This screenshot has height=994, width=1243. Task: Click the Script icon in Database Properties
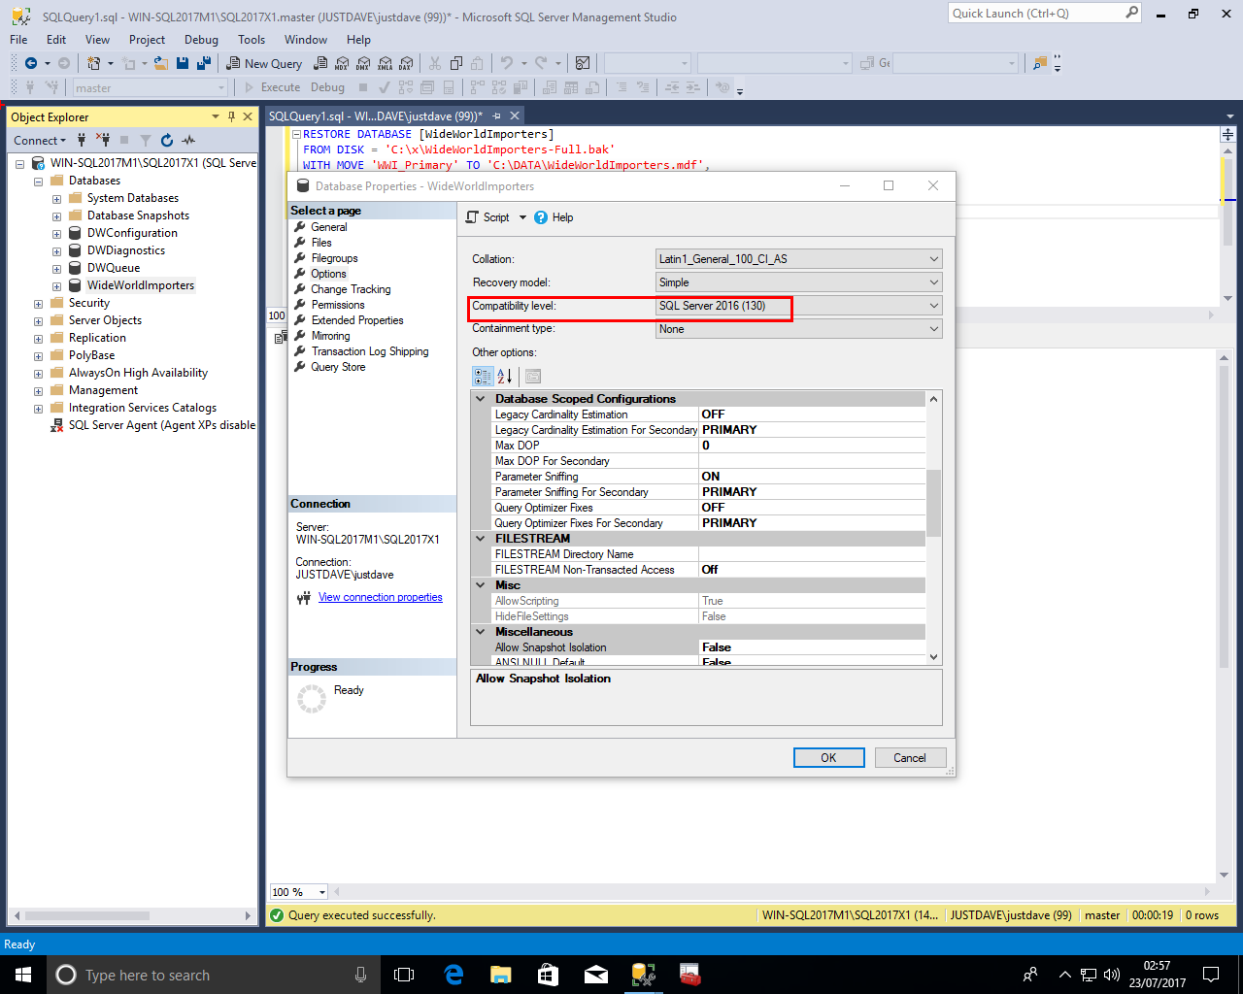pos(473,217)
